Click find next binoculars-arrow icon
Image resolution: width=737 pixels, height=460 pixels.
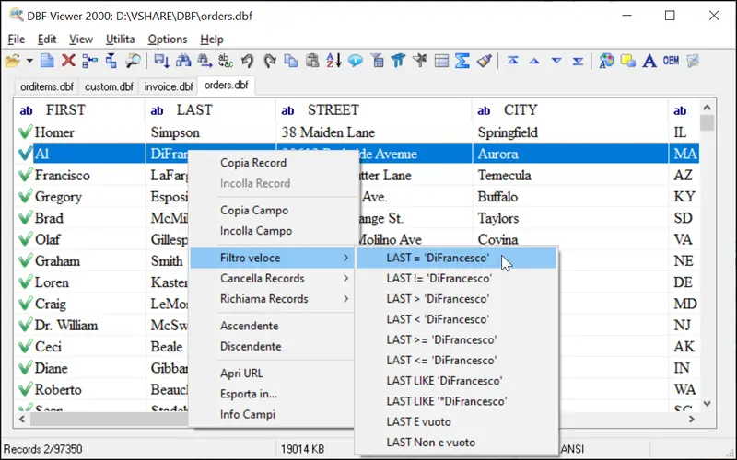(205, 61)
